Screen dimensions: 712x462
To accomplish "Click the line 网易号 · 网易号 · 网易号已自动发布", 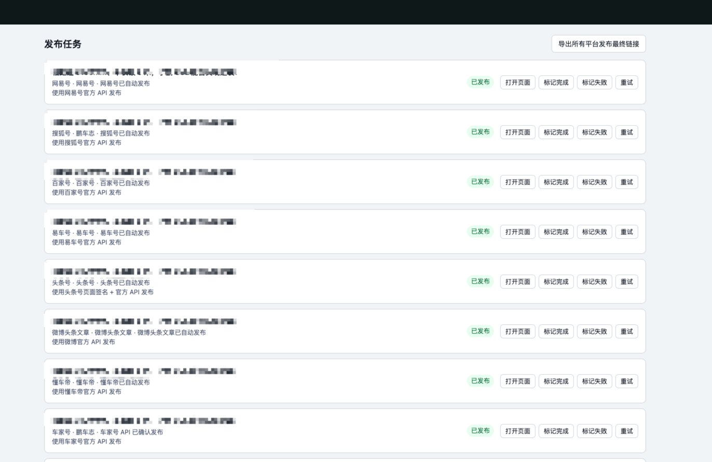I will coord(101,84).
